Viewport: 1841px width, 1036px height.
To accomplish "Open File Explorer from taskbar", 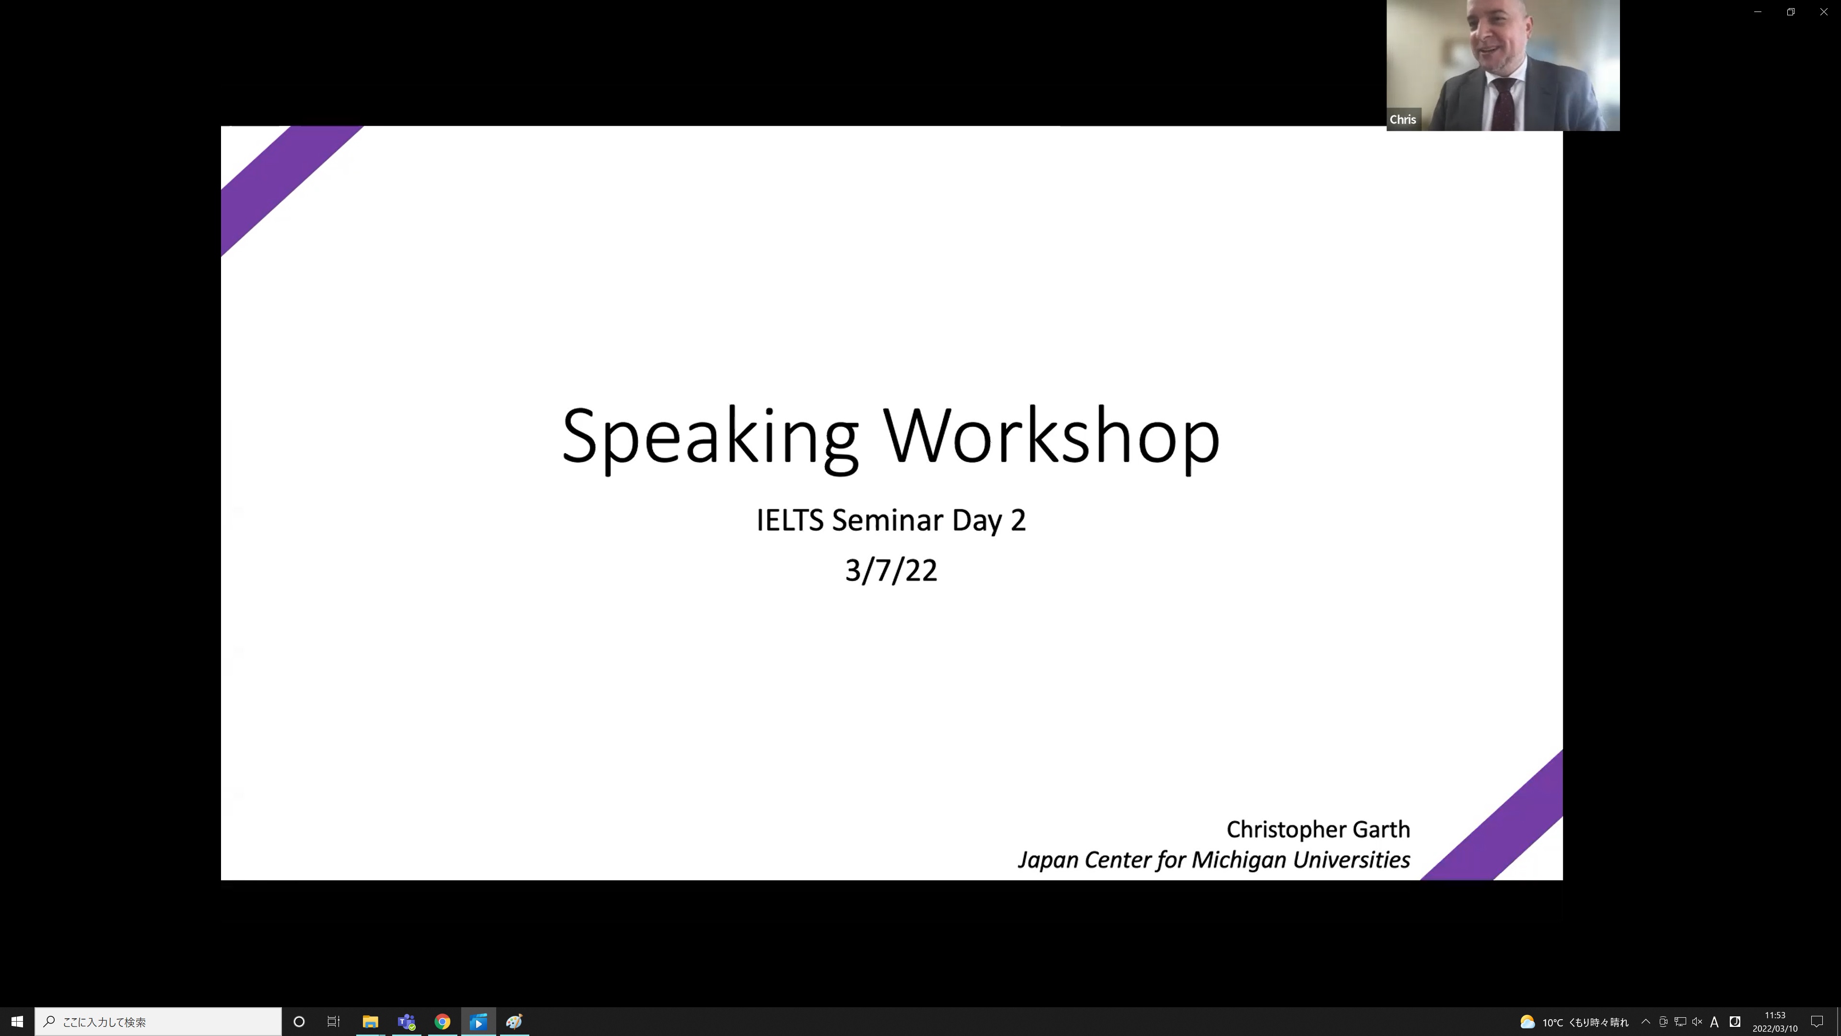I will (x=370, y=1022).
